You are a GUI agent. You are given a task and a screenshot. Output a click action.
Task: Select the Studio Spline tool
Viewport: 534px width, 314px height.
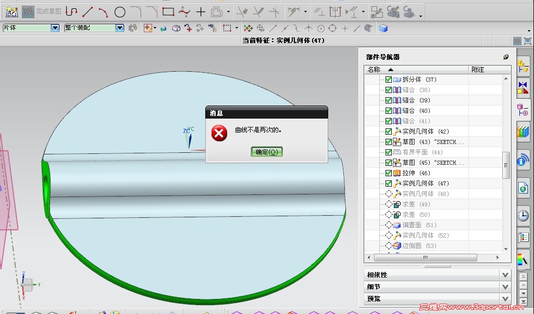click(184, 12)
